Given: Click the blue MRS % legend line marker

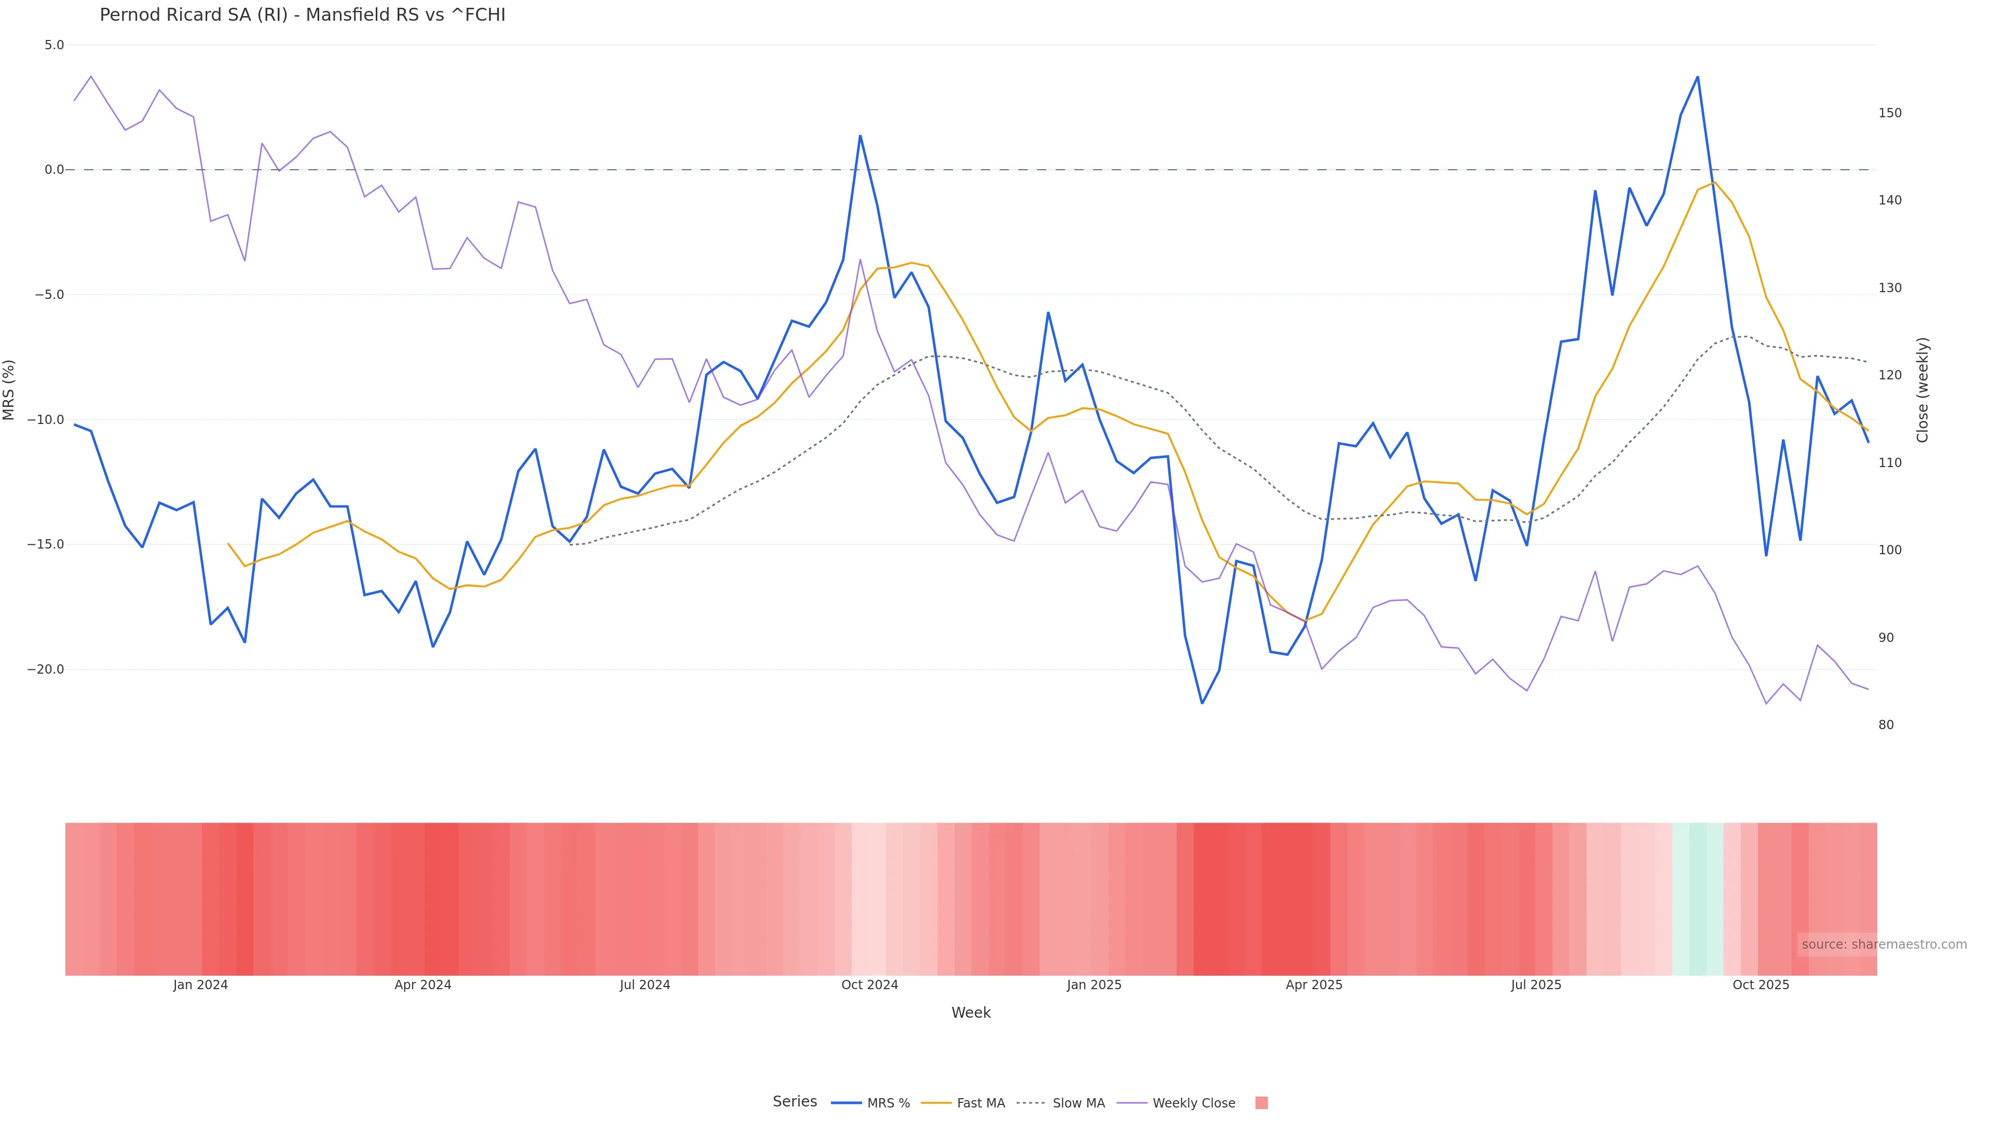Looking at the screenshot, I should coord(845,1103).
